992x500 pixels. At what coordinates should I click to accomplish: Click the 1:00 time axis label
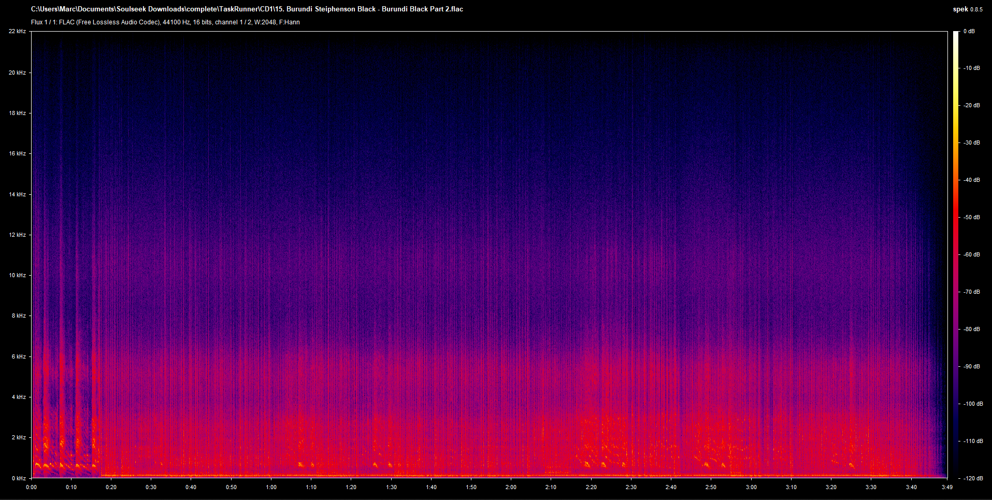(x=271, y=487)
